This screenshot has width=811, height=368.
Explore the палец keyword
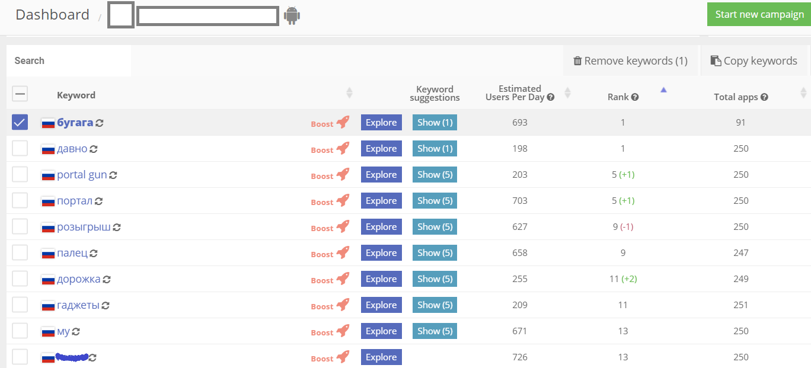(381, 253)
